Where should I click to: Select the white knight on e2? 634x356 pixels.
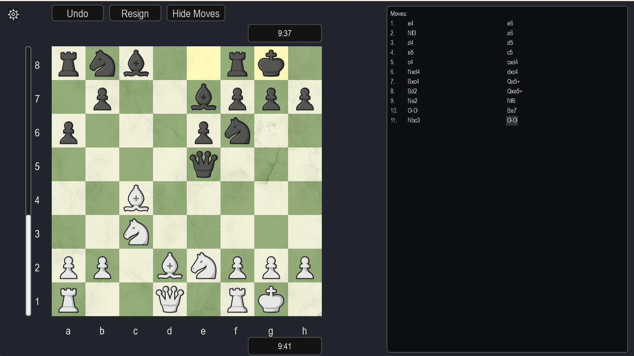point(204,266)
